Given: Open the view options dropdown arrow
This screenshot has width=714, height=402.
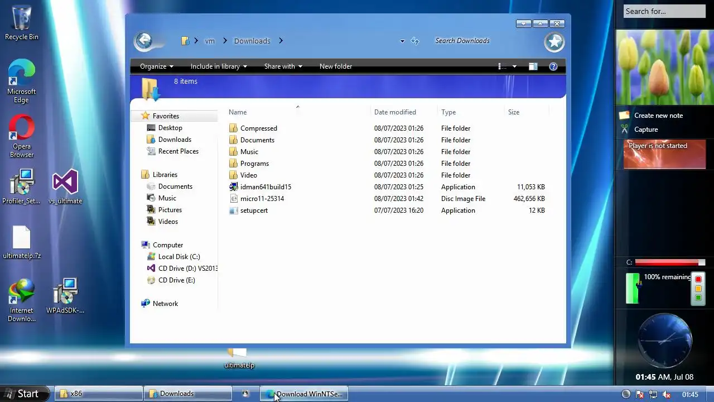Looking at the screenshot, I should (514, 66).
